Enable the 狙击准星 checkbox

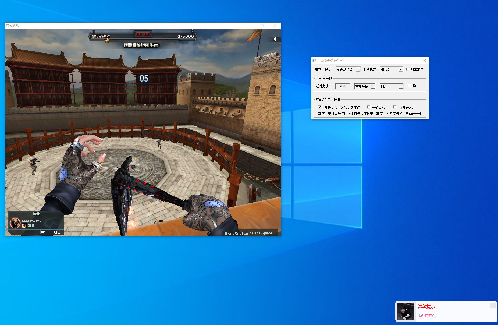408,69
